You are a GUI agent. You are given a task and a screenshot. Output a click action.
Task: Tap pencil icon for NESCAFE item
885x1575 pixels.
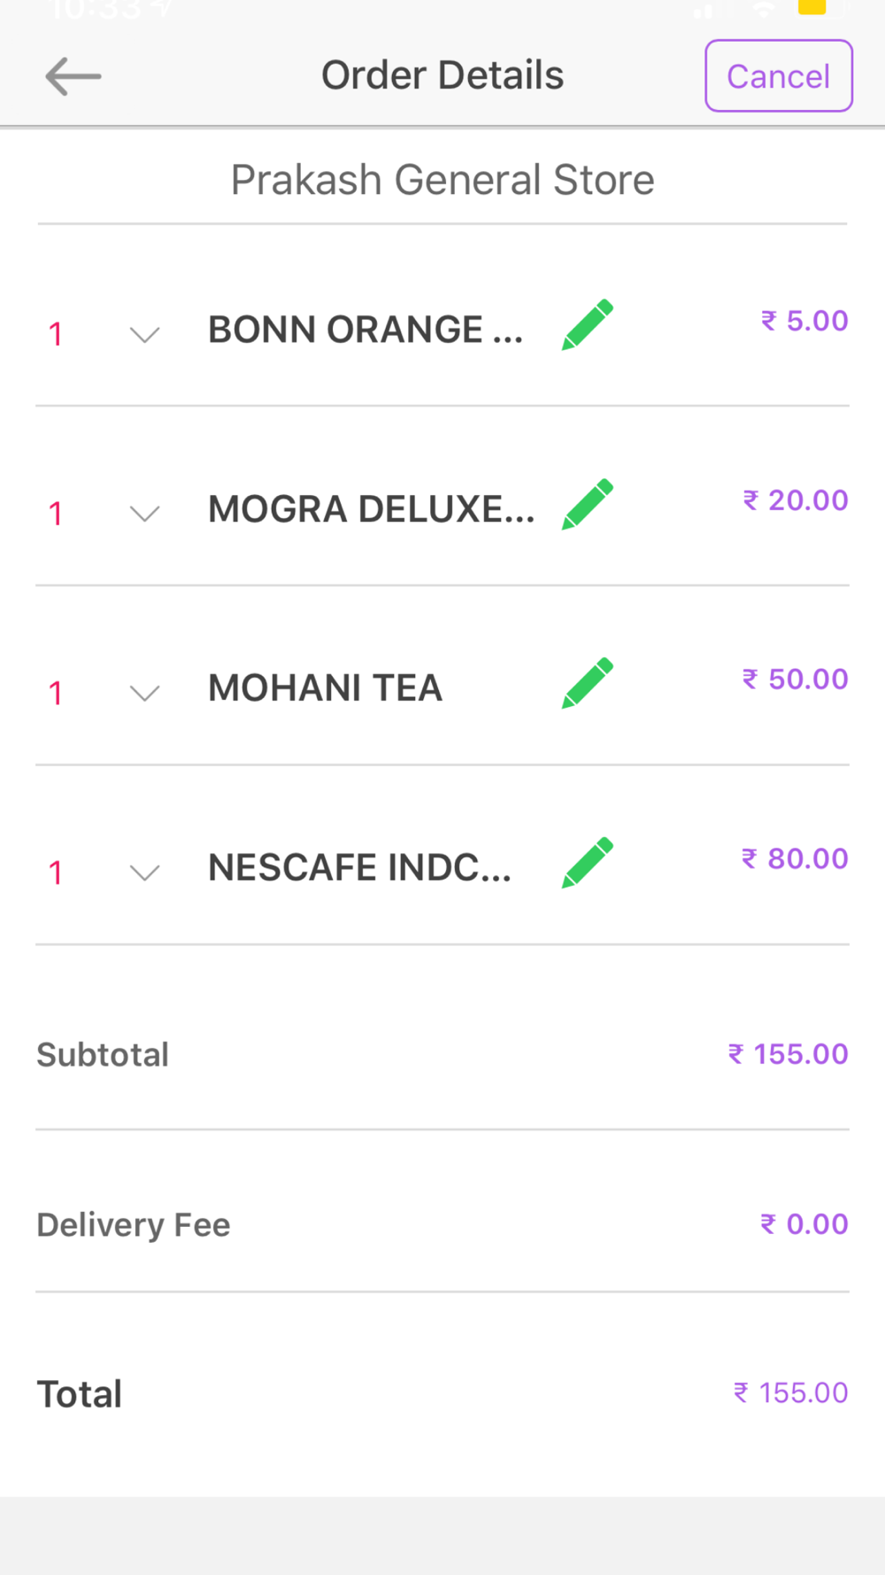point(587,862)
